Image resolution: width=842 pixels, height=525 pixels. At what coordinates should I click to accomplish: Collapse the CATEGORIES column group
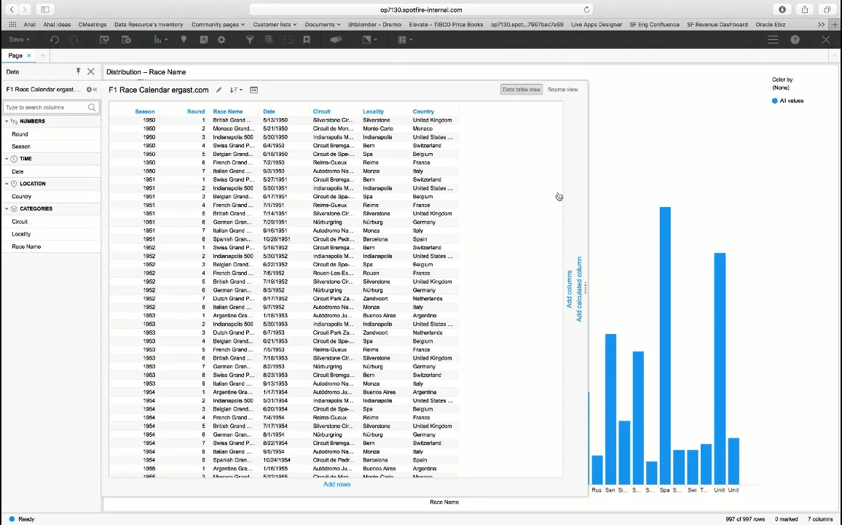click(7, 209)
